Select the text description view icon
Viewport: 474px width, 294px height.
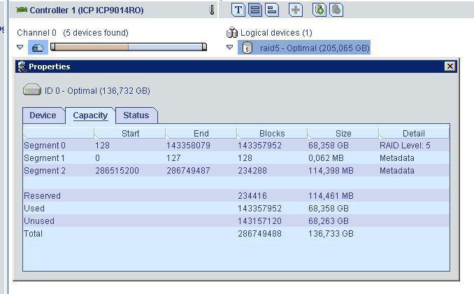point(238,10)
